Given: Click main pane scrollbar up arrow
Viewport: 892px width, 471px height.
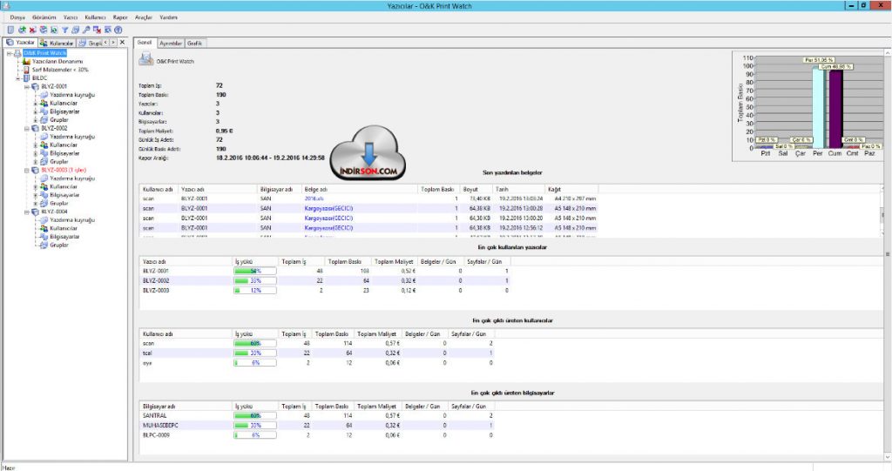Looking at the screenshot, I should (888, 52).
